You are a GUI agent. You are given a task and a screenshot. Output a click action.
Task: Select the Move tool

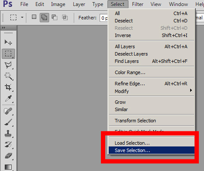point(8,43)
